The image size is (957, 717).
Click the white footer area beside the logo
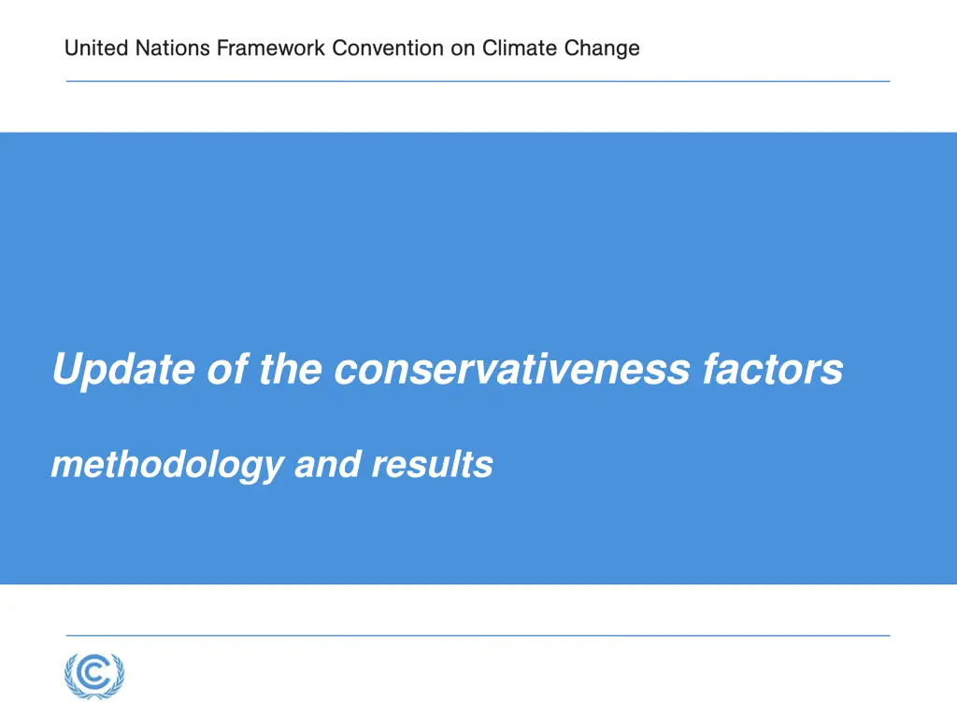(523, 677)
